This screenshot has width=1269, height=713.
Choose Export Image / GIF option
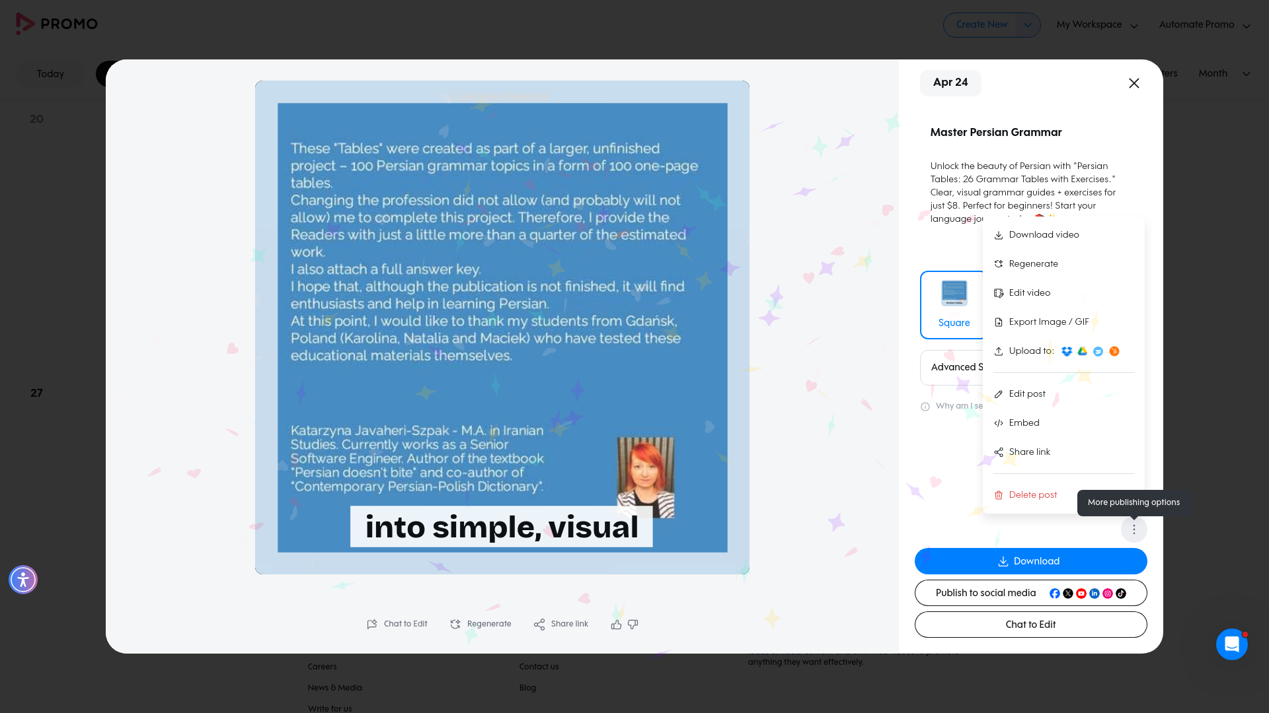click(1048, 322)
